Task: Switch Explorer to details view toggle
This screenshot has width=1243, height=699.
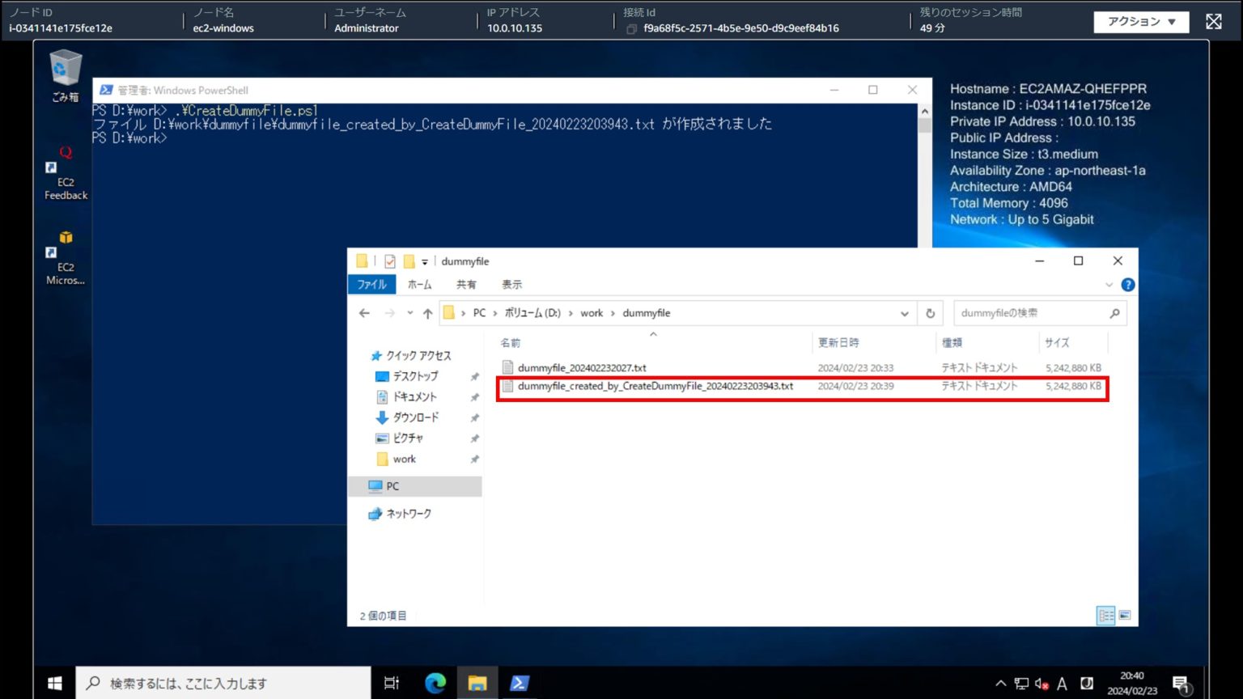Action: [x=1105, y=616]
